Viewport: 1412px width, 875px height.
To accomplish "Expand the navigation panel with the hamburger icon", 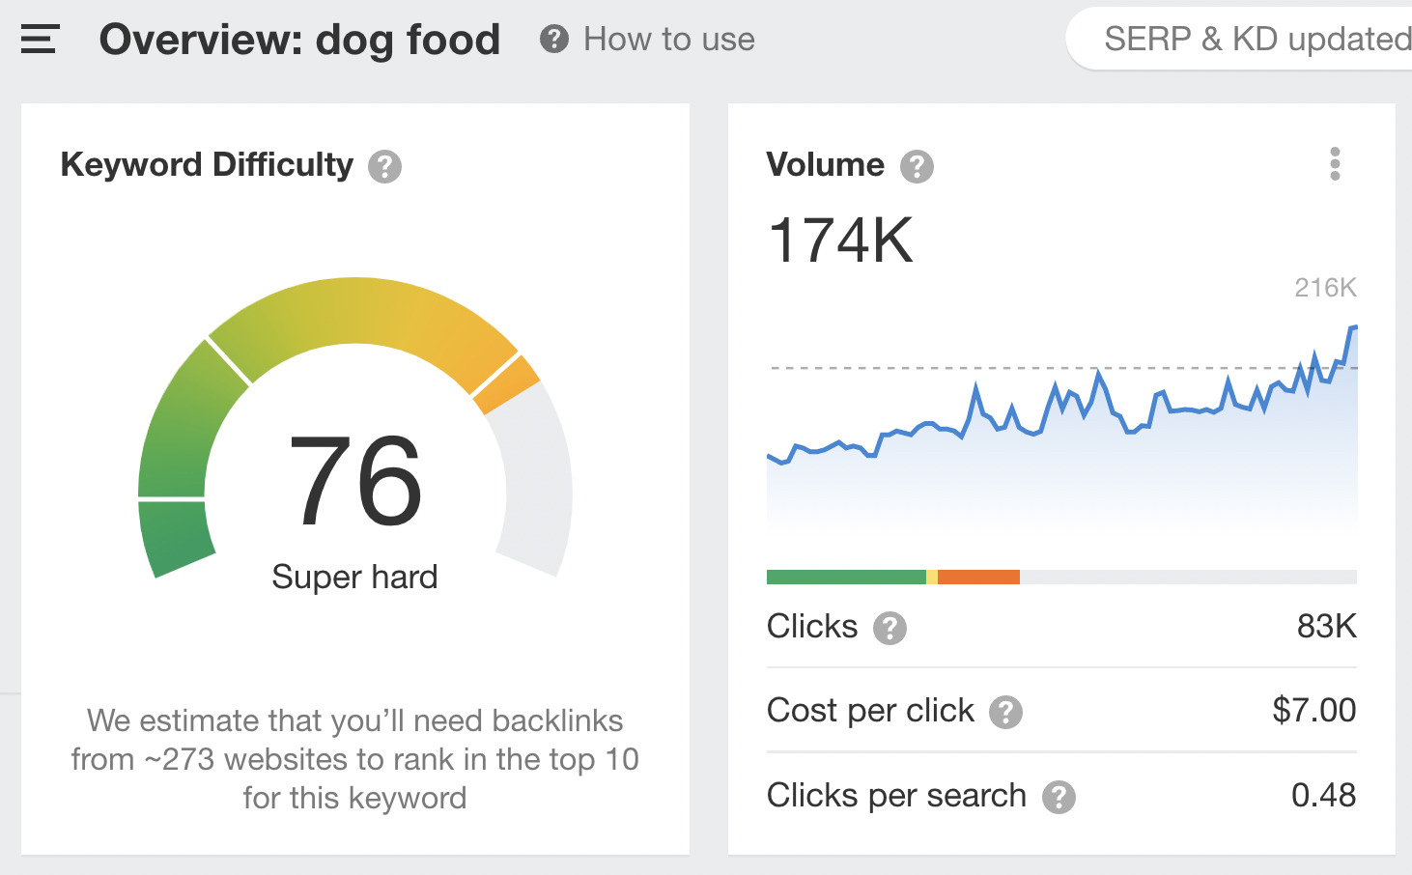I will point(39,41).
